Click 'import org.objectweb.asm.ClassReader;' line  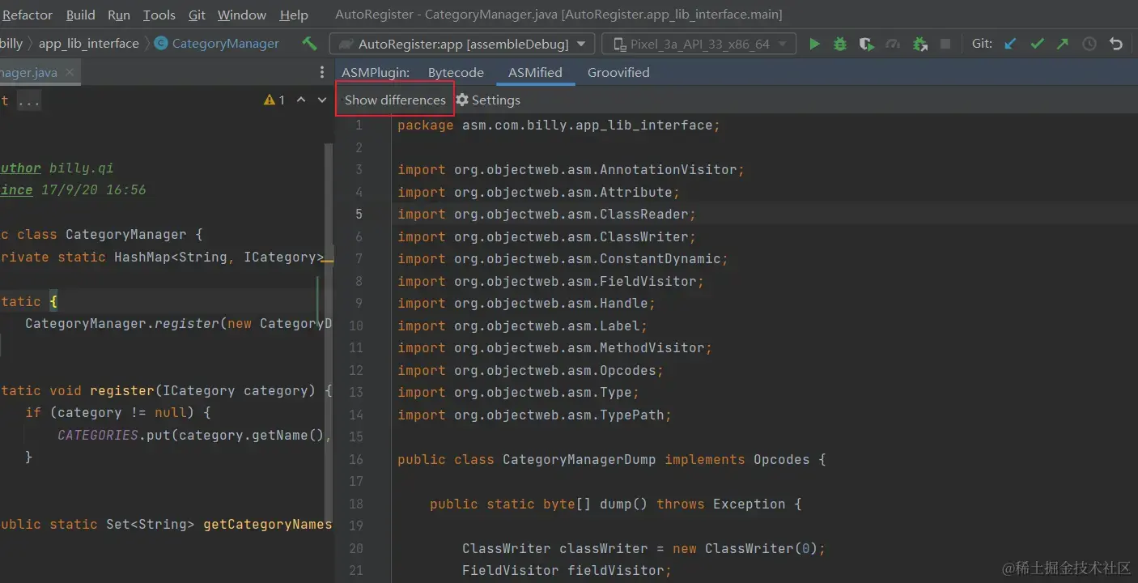pos(546,215)
